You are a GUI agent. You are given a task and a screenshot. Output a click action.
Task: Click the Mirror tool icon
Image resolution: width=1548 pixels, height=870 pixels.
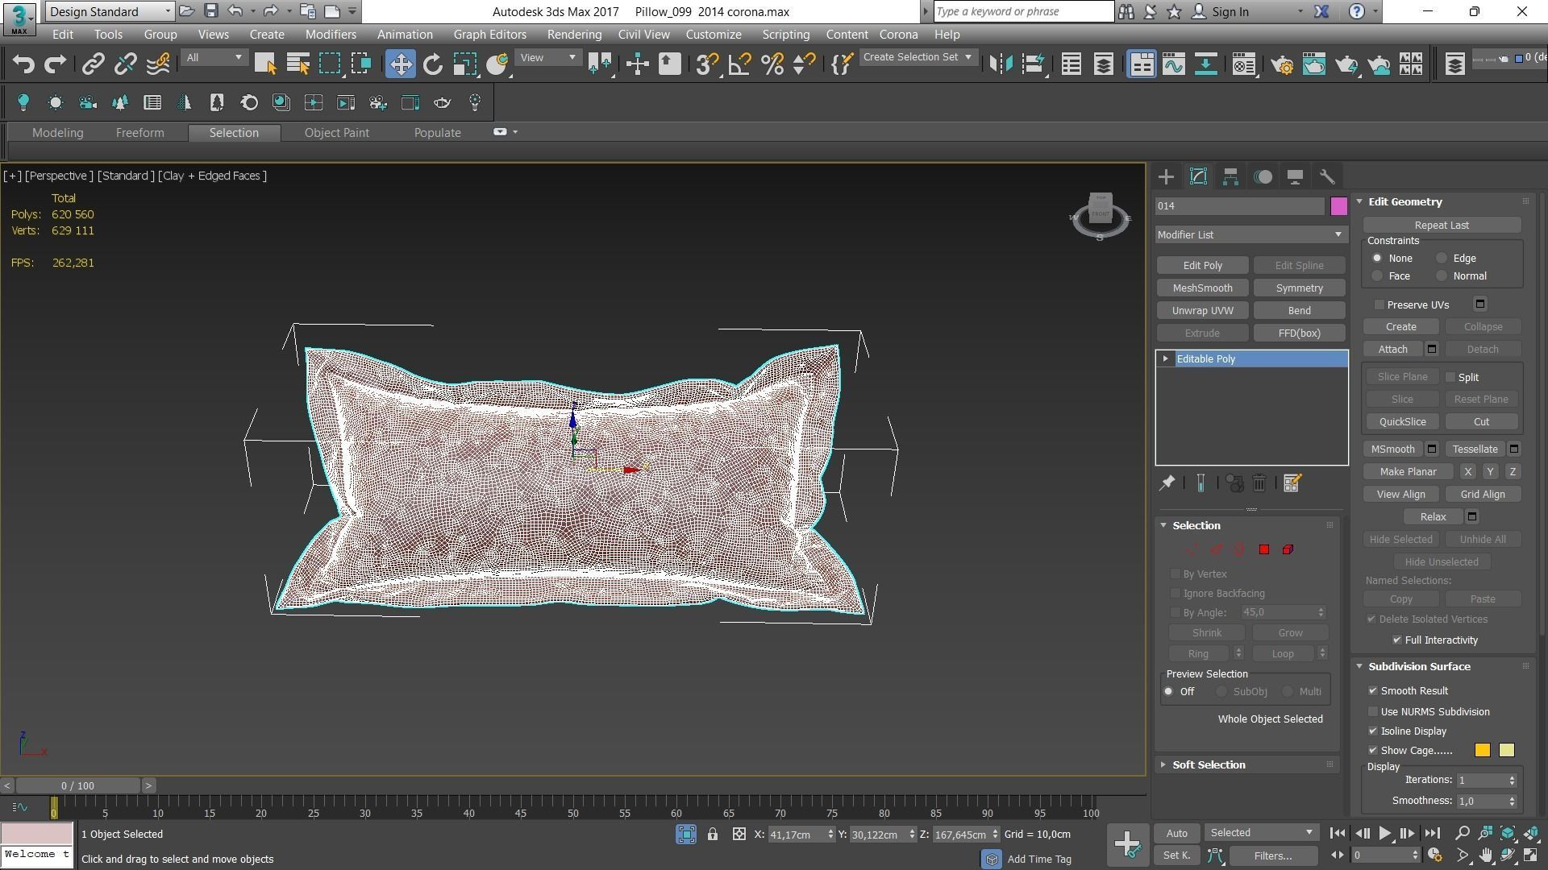pos(1001,64)
